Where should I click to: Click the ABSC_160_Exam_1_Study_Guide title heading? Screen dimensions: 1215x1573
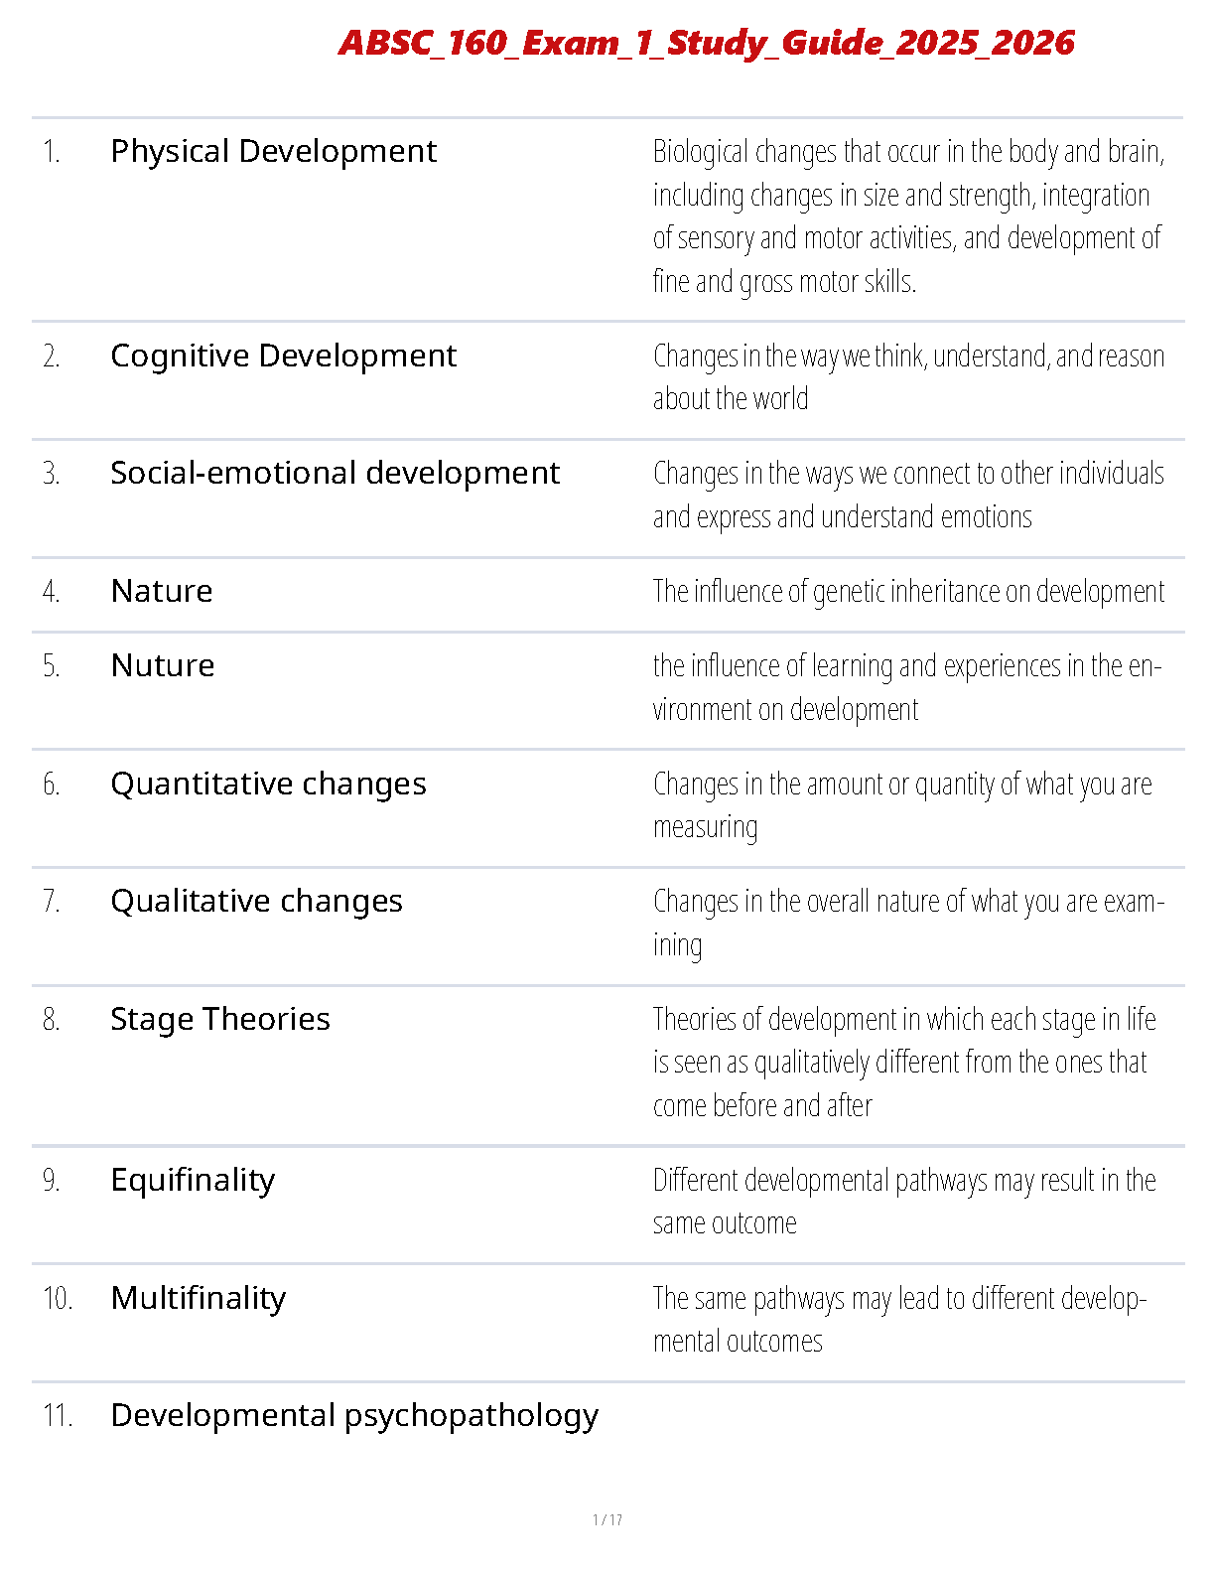[x=706, y=43]
